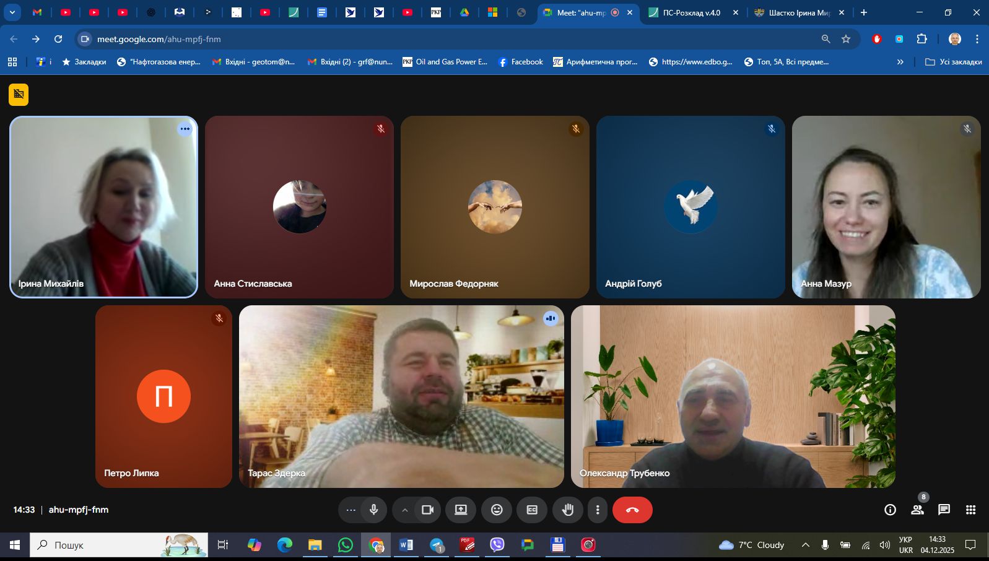Switch to the ПС-Розклад v.4.0 tab

[691, 12]
